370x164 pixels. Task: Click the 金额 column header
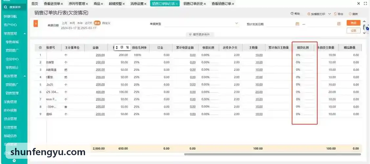[96, 48]
